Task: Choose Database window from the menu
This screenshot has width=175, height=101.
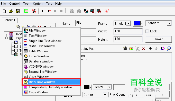Action: tap(51, 61)
